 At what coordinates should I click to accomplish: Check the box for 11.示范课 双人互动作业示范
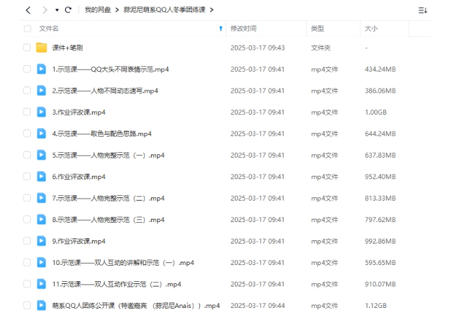27,284
